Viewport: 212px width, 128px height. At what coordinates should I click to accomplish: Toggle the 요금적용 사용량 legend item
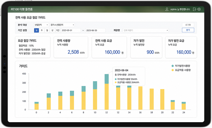[x=181, y=70]
